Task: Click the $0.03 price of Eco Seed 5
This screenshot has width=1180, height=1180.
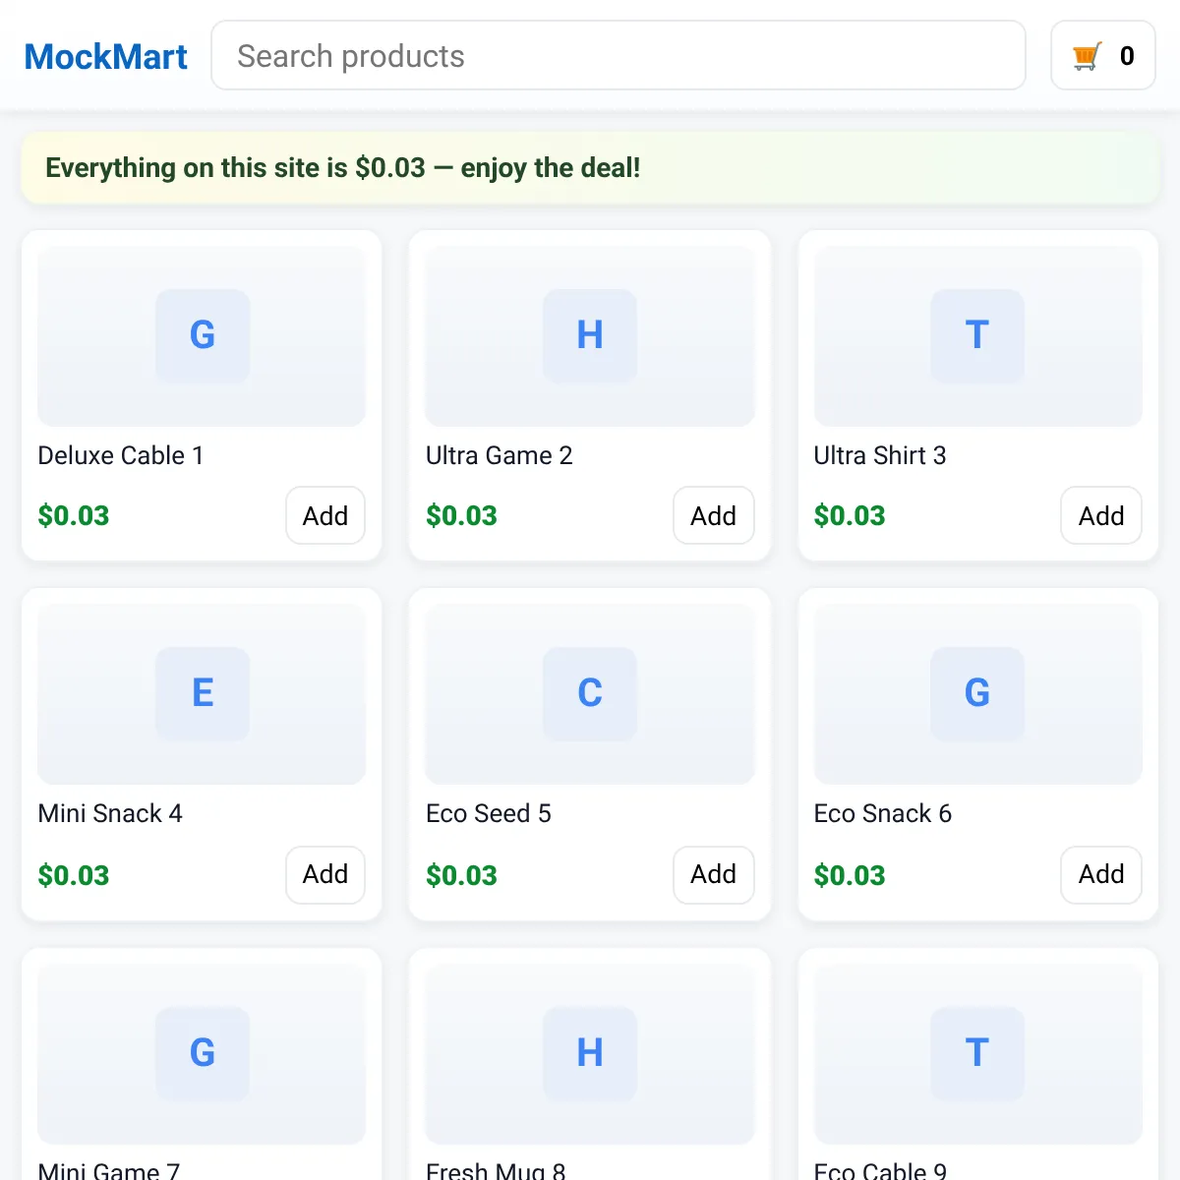Action: (x=461, y=875)
